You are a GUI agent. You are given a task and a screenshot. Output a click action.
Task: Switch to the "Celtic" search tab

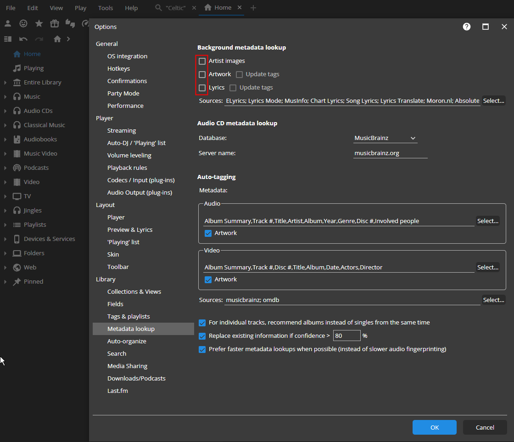pyautogui.click(x=176, y=8)
